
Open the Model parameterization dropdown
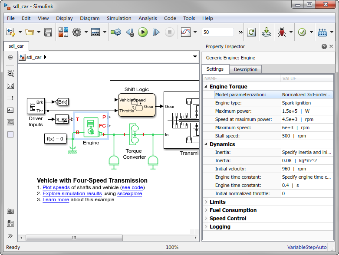coord(306,95)
